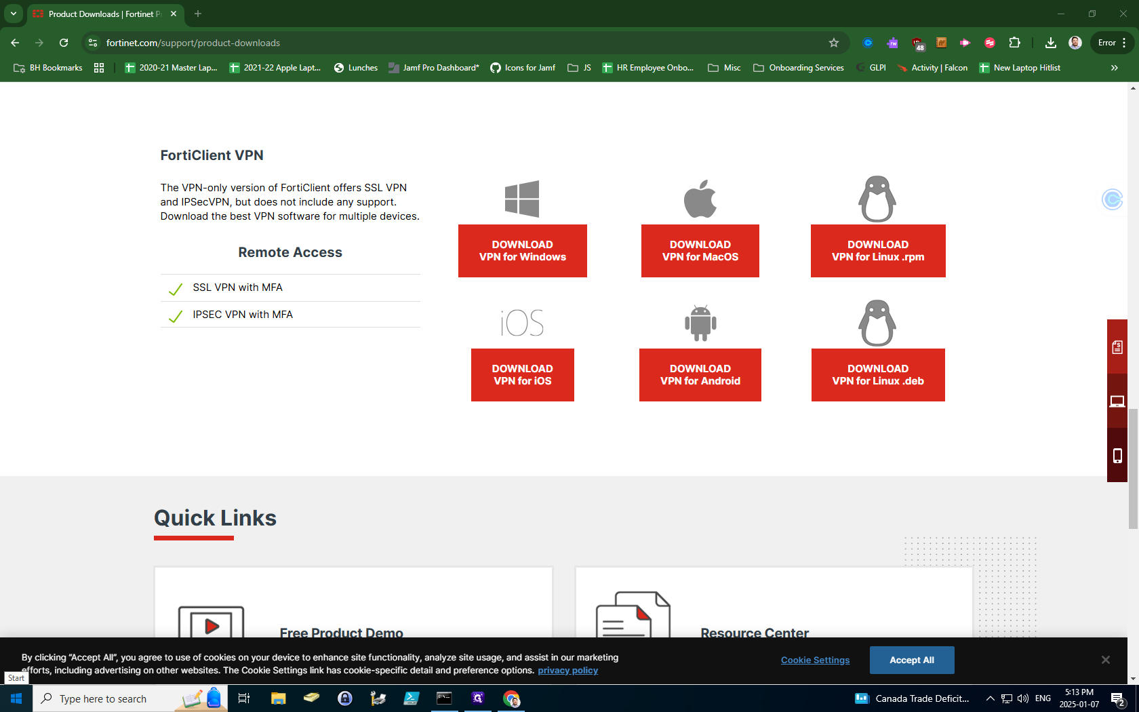Viewport: 1139px width, 712px height.
Task: Open Chrome from the taskbar
Action: tap(511, 698)
